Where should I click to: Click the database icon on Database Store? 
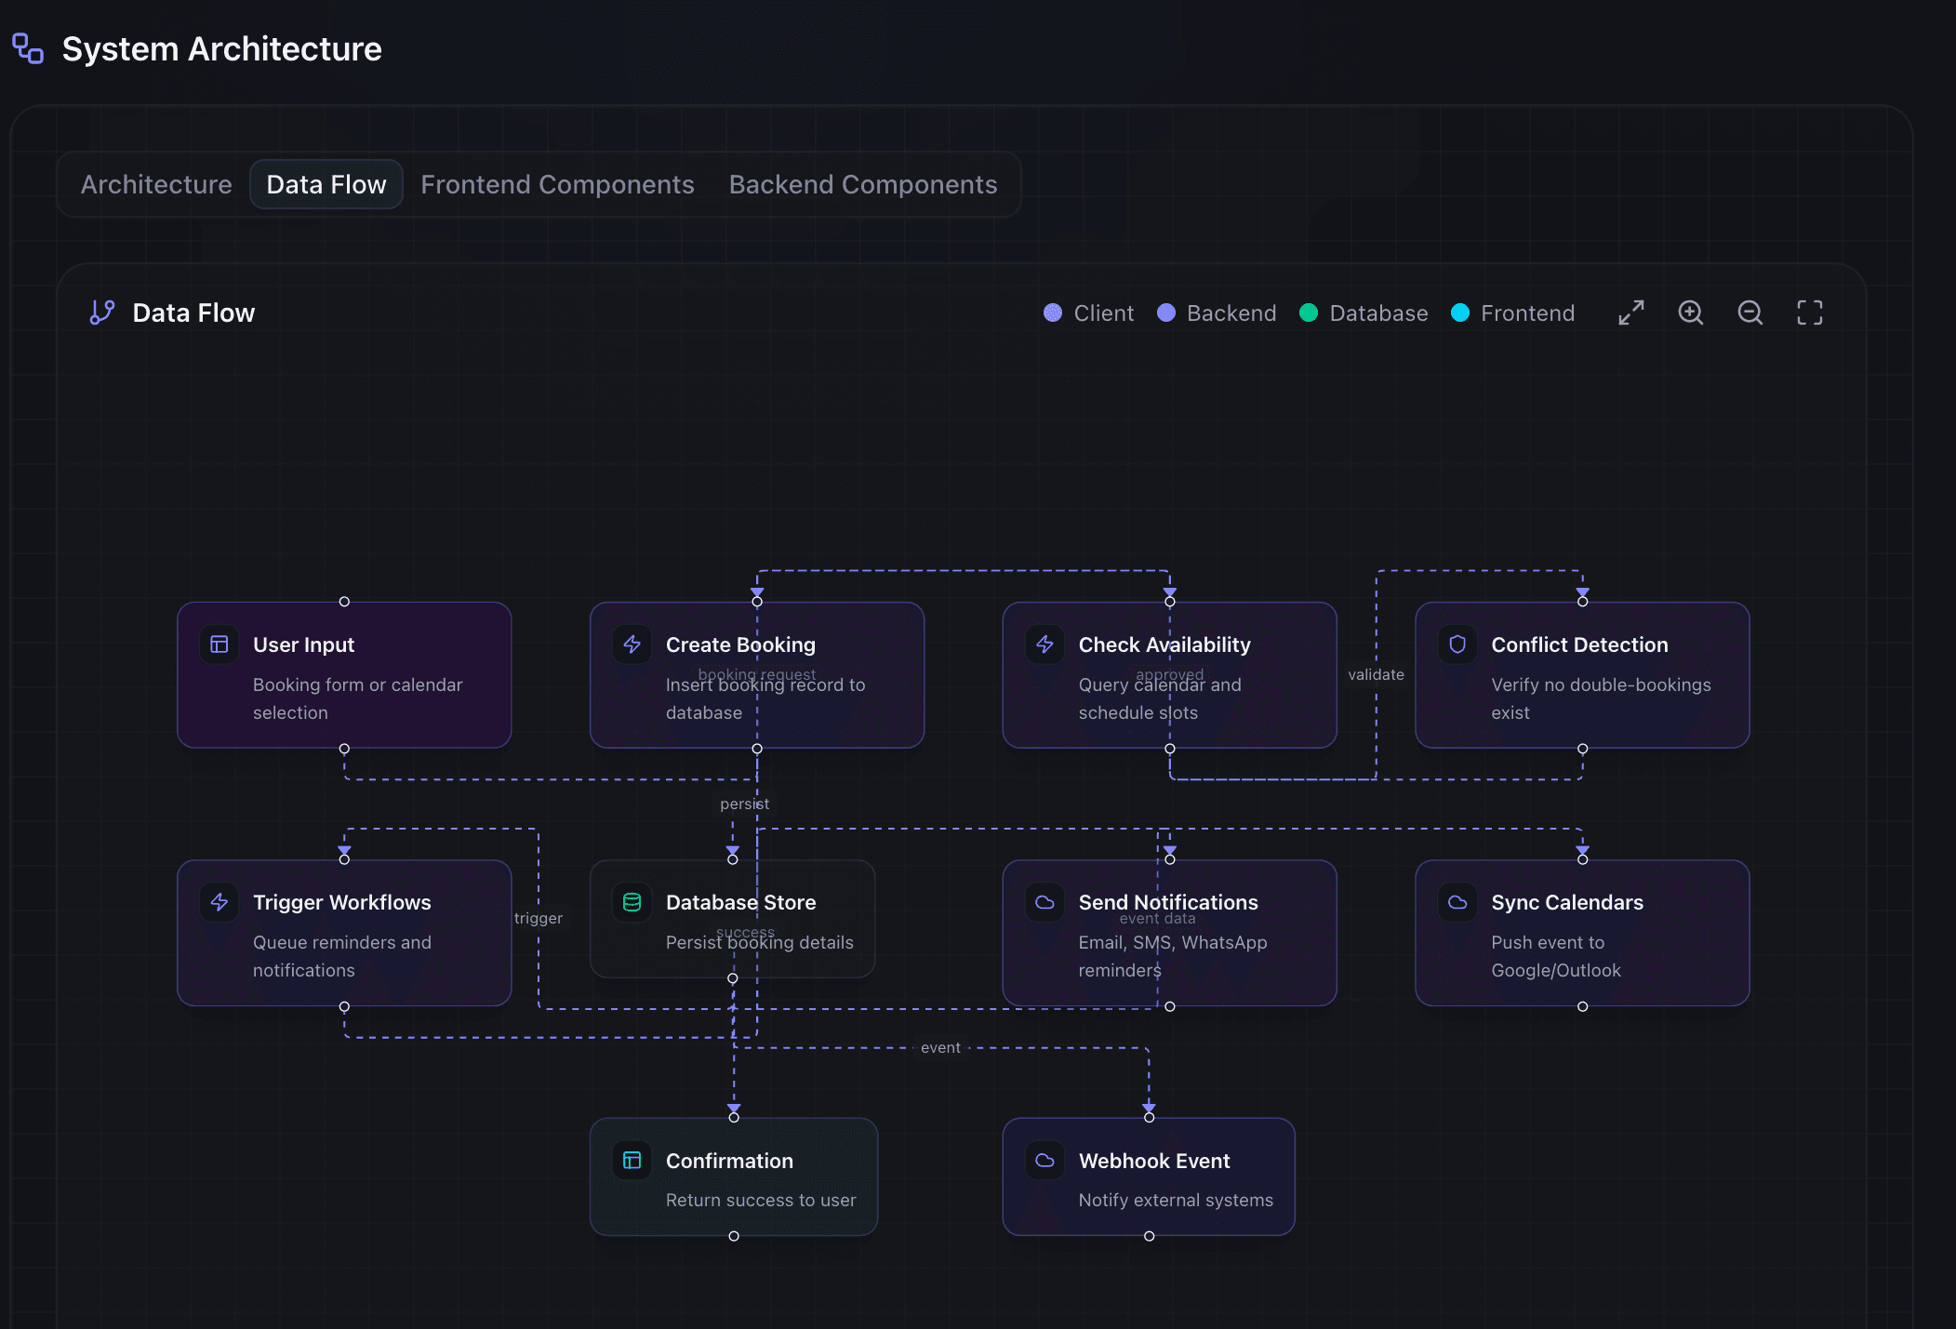click(632, 901)
